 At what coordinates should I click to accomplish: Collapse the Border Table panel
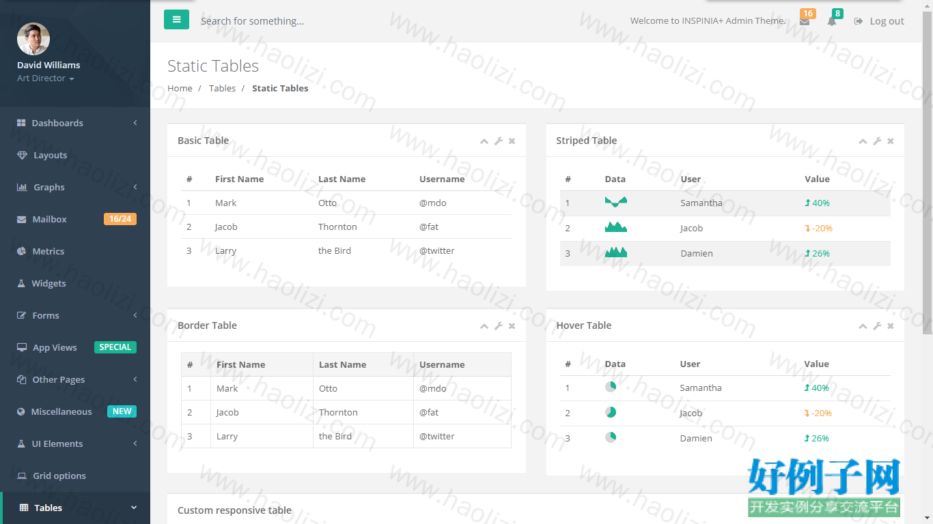point(484,326)
